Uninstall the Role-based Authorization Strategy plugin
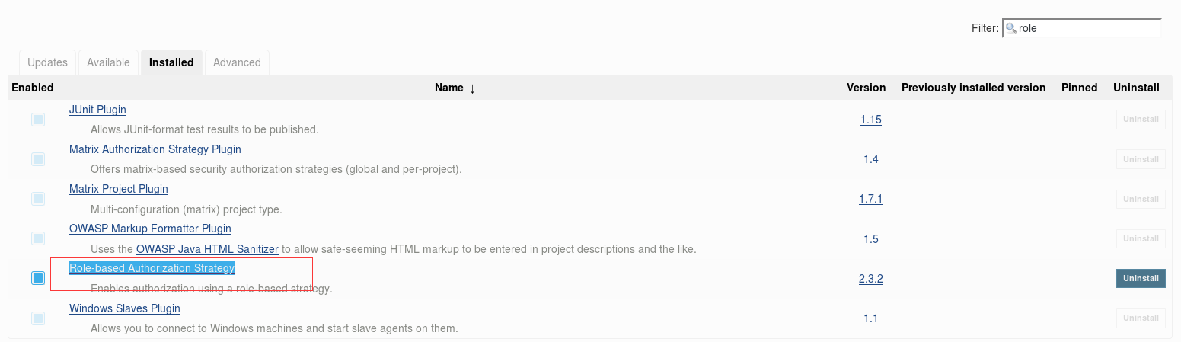Screen dimensions: 1181x342 point(1141,278)
